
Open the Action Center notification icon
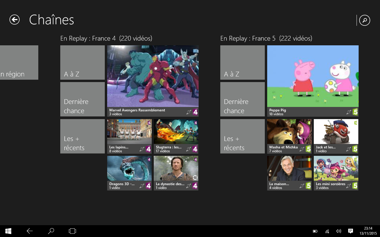(350, 231)
